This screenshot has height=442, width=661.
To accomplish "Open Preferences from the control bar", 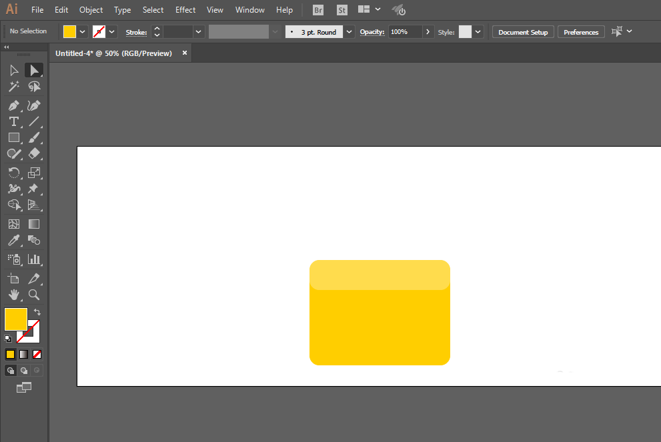I will click(x=581, y=32).
